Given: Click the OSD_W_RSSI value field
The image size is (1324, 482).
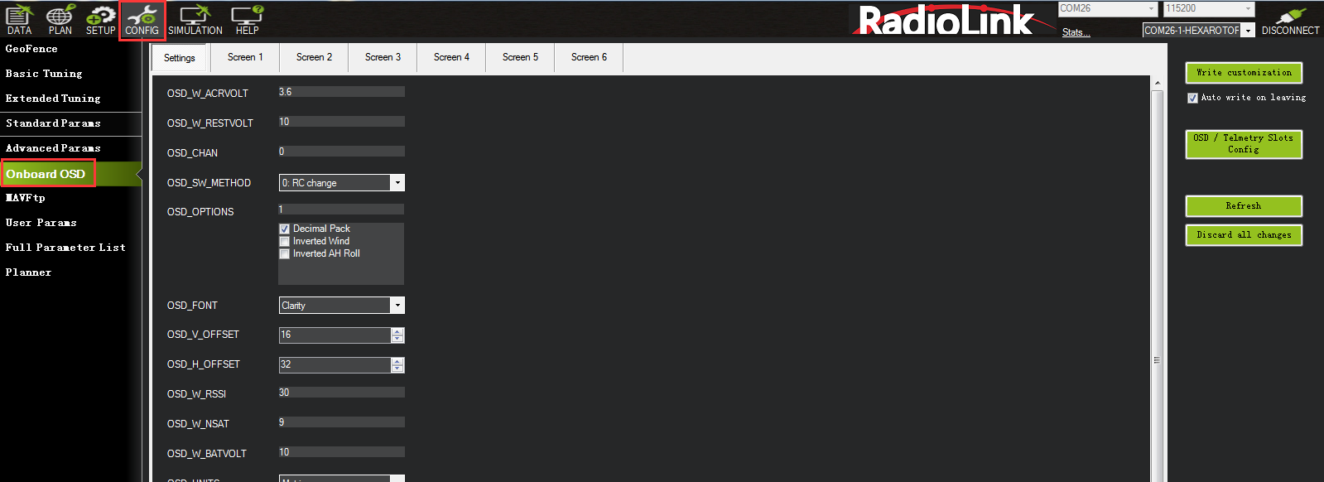Looking at the screenshot, I should pyautogui.click(x=341, y=393).
